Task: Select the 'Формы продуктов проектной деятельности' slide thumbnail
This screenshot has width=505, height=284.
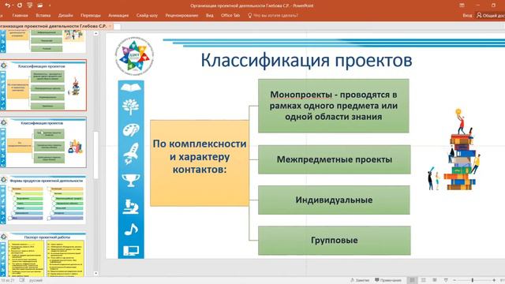Action: [x=43, y=200]
